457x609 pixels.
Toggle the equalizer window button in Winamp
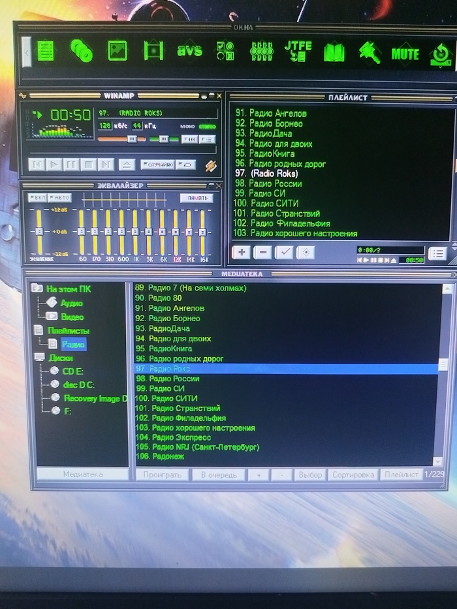coord(189,139)
